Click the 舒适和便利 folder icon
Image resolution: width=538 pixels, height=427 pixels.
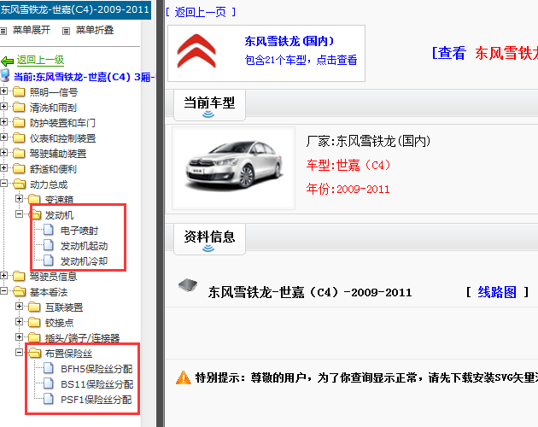(19, 168)
